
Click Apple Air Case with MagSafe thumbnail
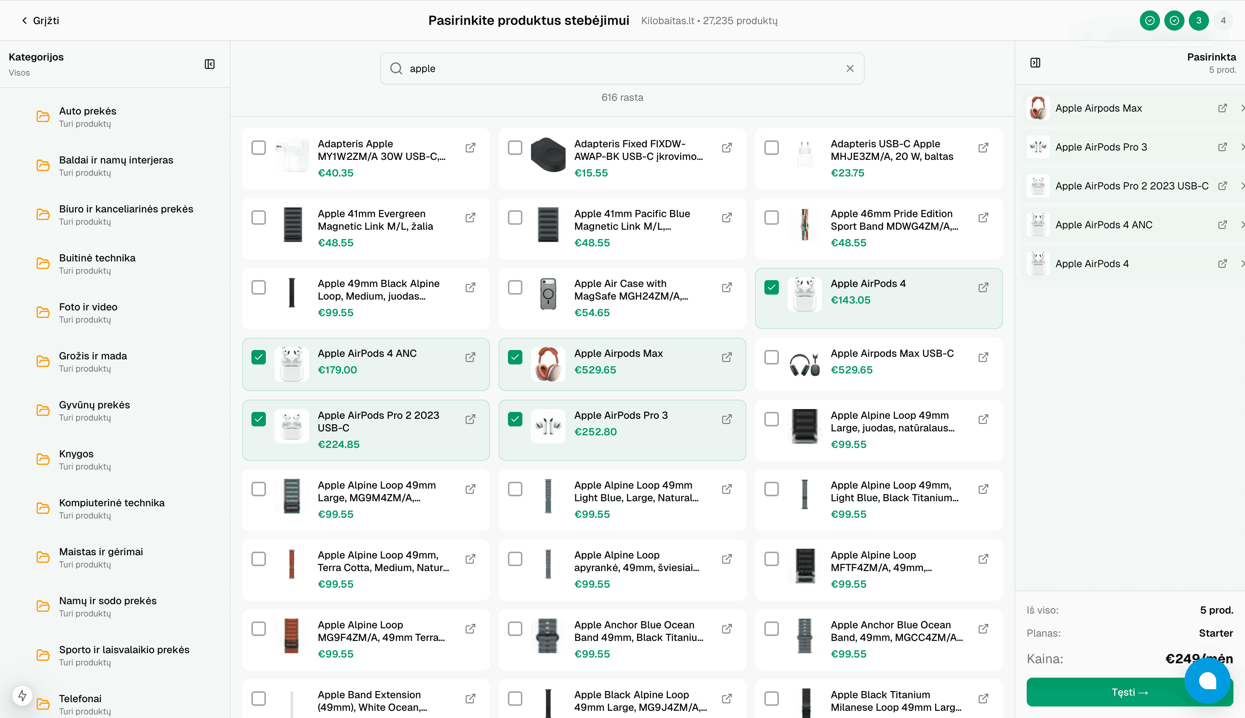[548, 294]
